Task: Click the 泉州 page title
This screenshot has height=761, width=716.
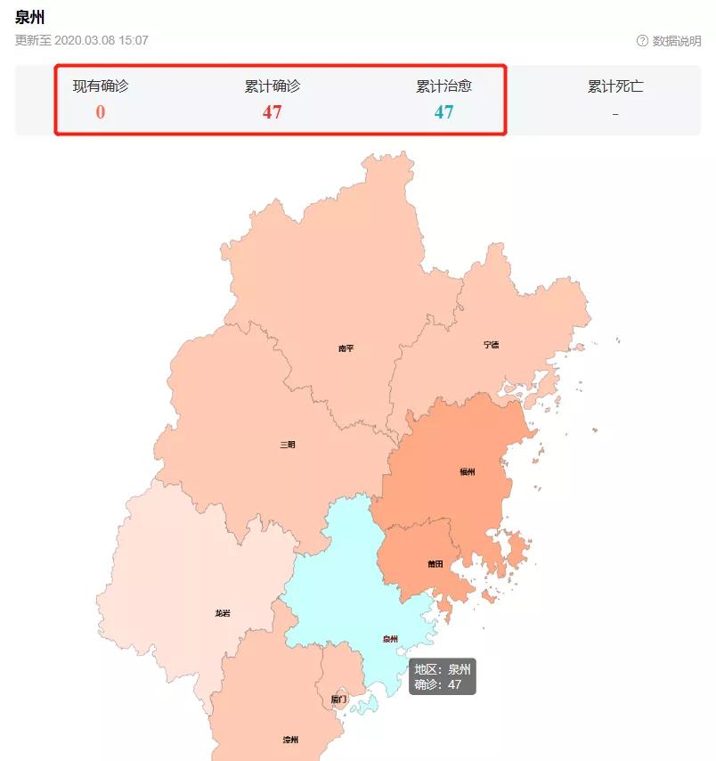Action: (x=30, y=17)
